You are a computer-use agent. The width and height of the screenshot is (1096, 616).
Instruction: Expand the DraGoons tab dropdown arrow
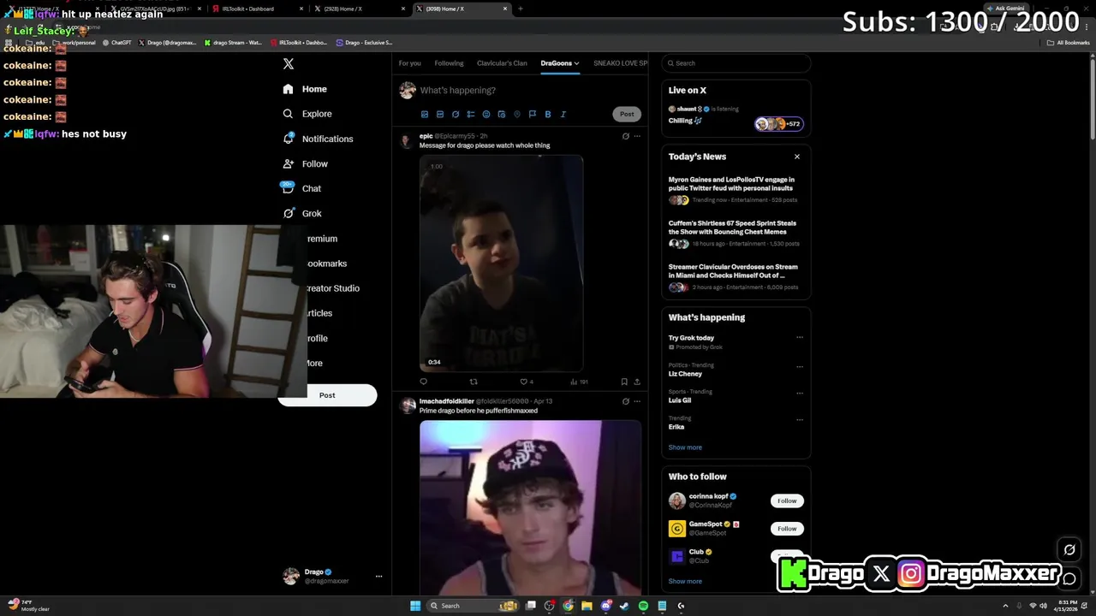click(576, 63)
